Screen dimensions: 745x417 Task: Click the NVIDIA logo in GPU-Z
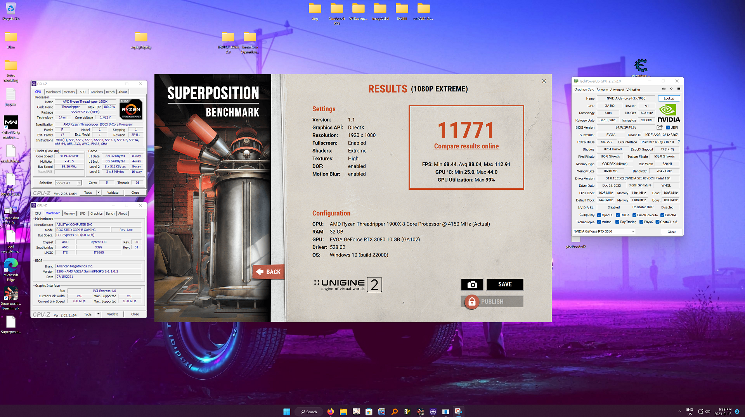[x=669, y=113]
